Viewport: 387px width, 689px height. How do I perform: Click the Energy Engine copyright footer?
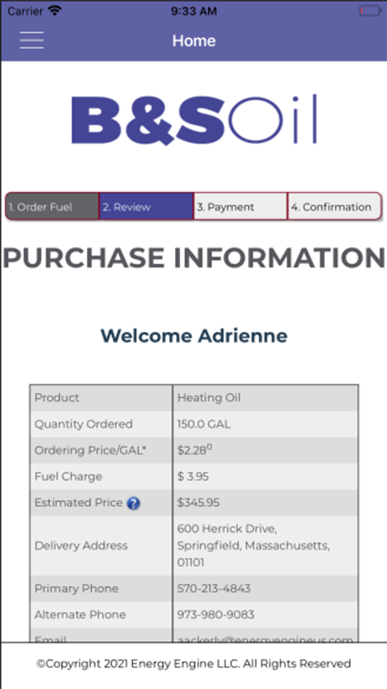point(193,664)
